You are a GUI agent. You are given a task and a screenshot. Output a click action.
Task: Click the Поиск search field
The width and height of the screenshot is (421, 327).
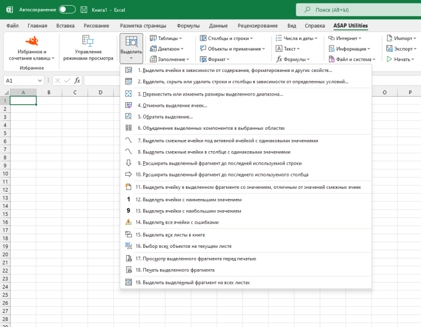pyautogui.click(x=358, y=10)
